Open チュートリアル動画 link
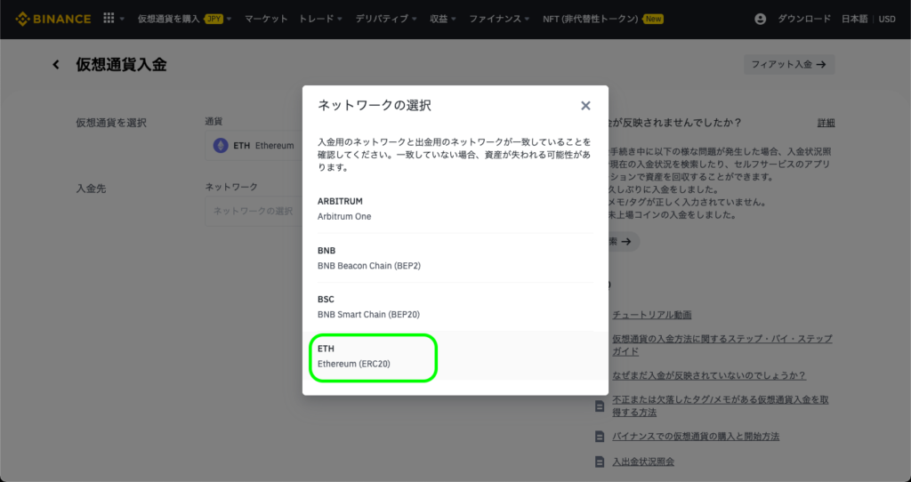This screenshot has height=482, width=911. pyautogui.click(x=652, y=315)
